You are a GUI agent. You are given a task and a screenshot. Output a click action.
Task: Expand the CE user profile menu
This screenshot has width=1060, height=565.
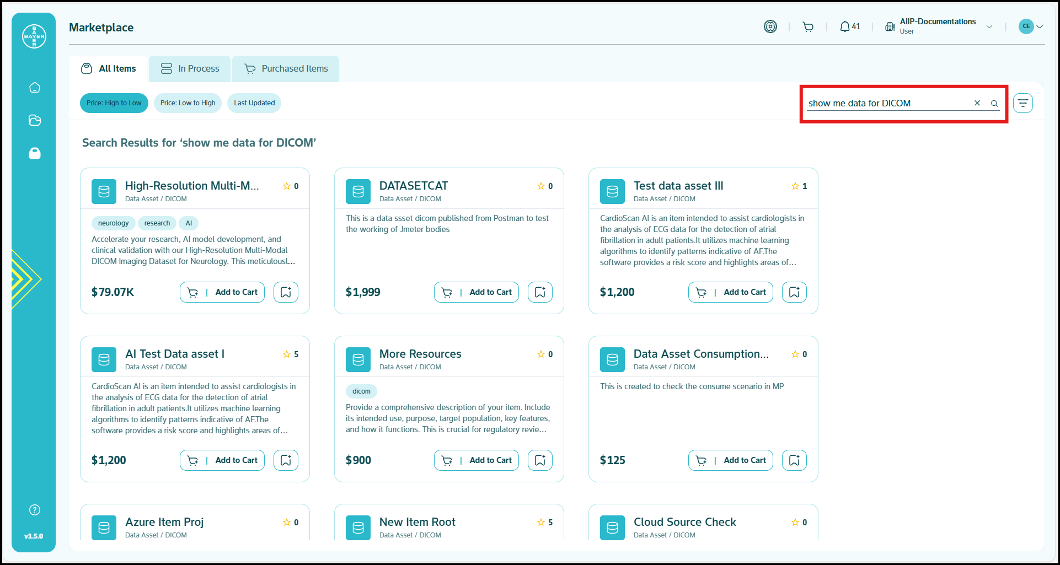(1031, 26)
